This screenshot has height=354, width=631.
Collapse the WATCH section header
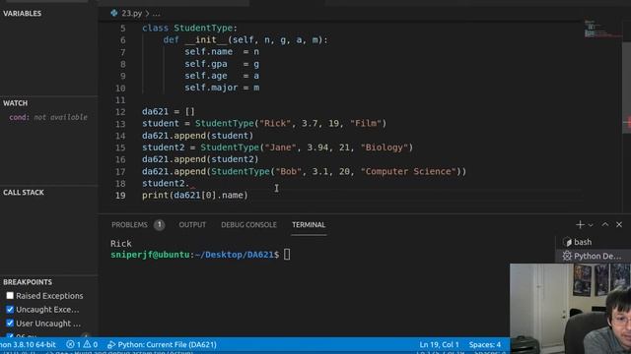point(16,103)
